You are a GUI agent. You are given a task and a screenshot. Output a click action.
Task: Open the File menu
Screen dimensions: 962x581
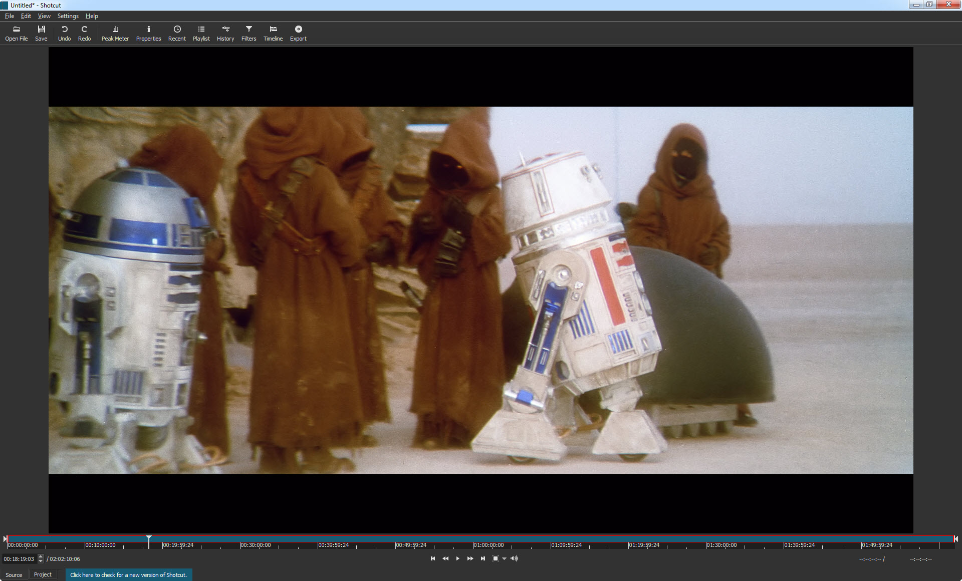point(10,16)
